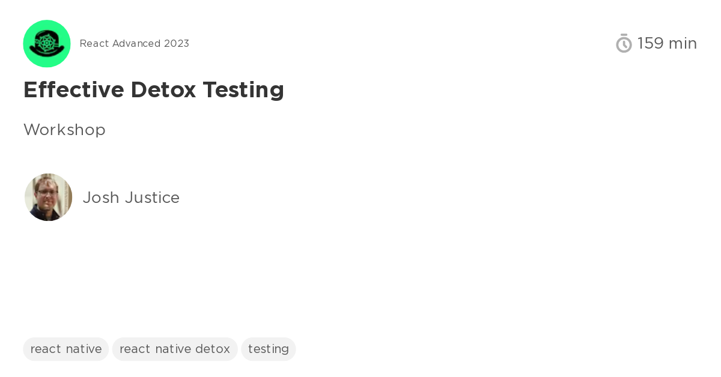Open the Effective Detox Testing talk

tap(154, 89)
